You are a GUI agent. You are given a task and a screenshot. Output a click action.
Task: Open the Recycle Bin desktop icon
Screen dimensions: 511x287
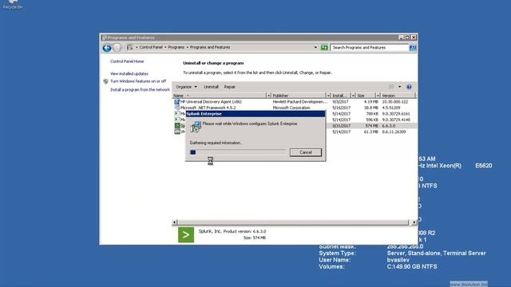tap(13, 5)
